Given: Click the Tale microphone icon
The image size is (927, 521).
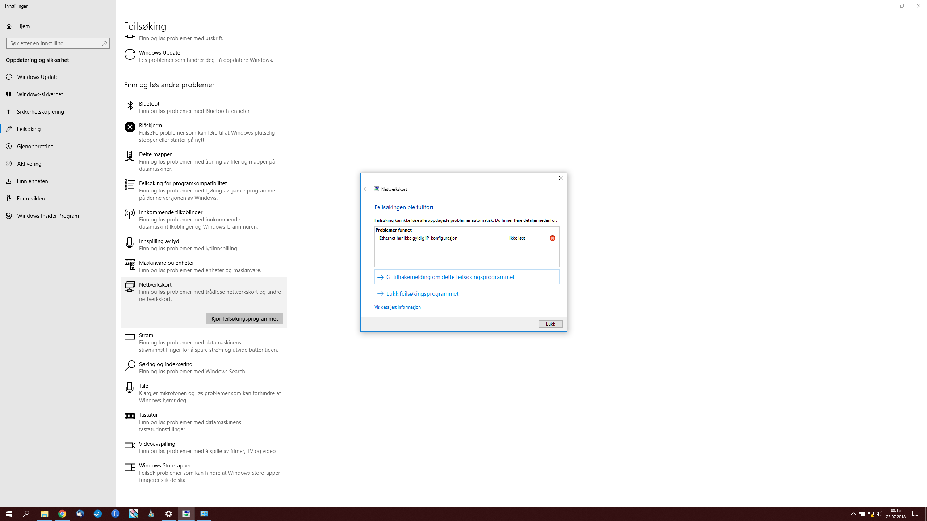Looking at the screenshot, I should [x=130, y=387].
